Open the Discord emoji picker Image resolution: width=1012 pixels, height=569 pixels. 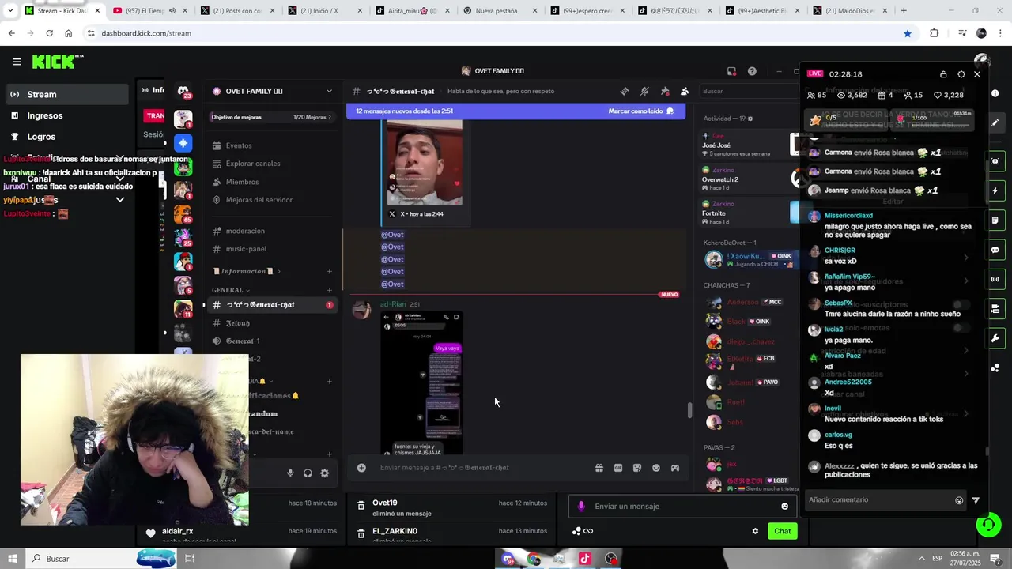(x=656, y=468)
